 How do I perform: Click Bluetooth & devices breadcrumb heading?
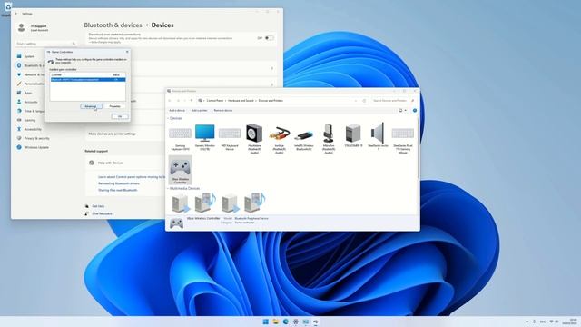coord(113,25)
